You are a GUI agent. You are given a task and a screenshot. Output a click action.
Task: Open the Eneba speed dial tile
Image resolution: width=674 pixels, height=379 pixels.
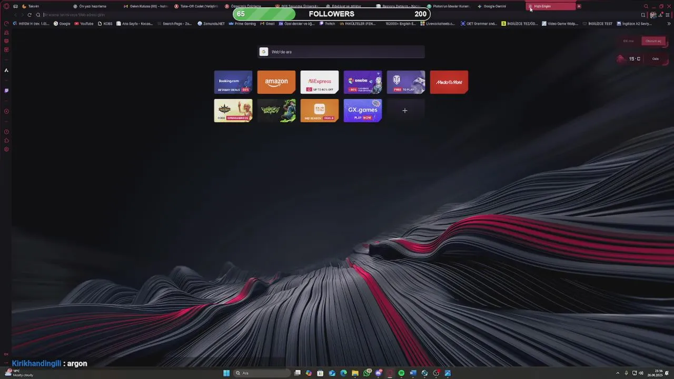pyautogui.click(x=363, y=82)
